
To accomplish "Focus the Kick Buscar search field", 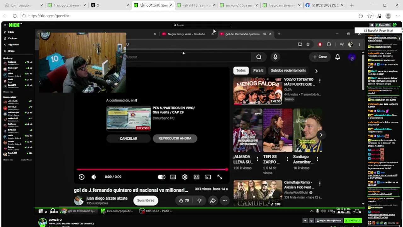I will point(201,25).
